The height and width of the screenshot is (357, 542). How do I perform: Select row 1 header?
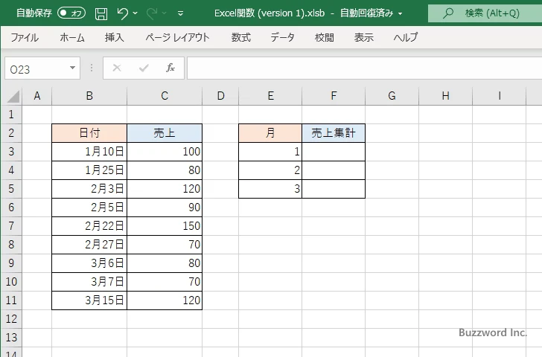click(x=11, y=115)
